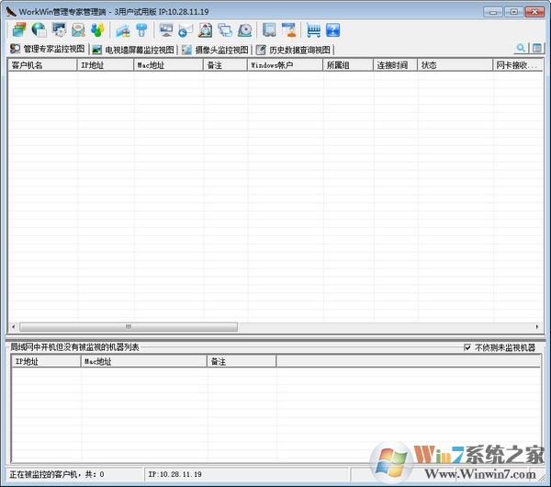Click the Windows帐户 column header
Image resolution: width=551 pixels, height=487 pixels.
[285, 65]
